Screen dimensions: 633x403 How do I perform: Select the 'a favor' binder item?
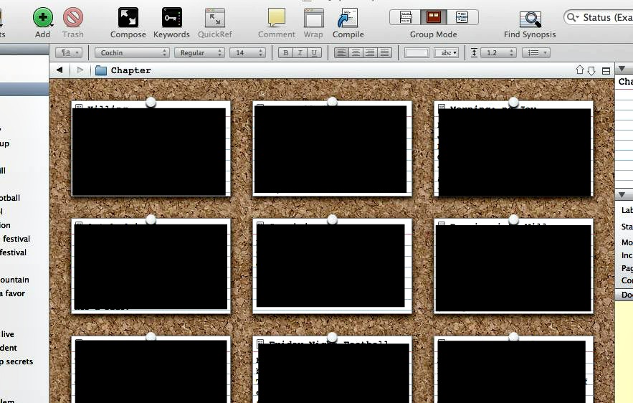[12, 293]
